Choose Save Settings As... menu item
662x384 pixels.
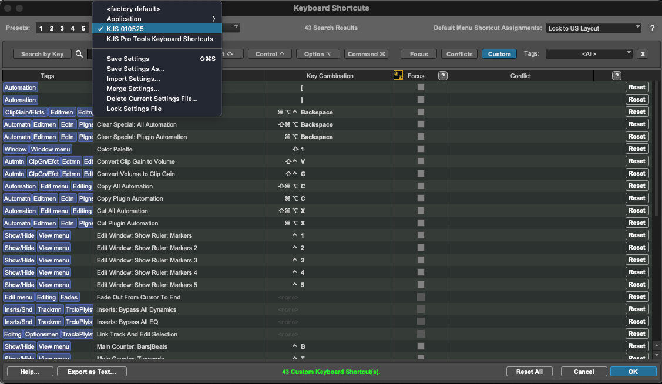coord(157,69)
